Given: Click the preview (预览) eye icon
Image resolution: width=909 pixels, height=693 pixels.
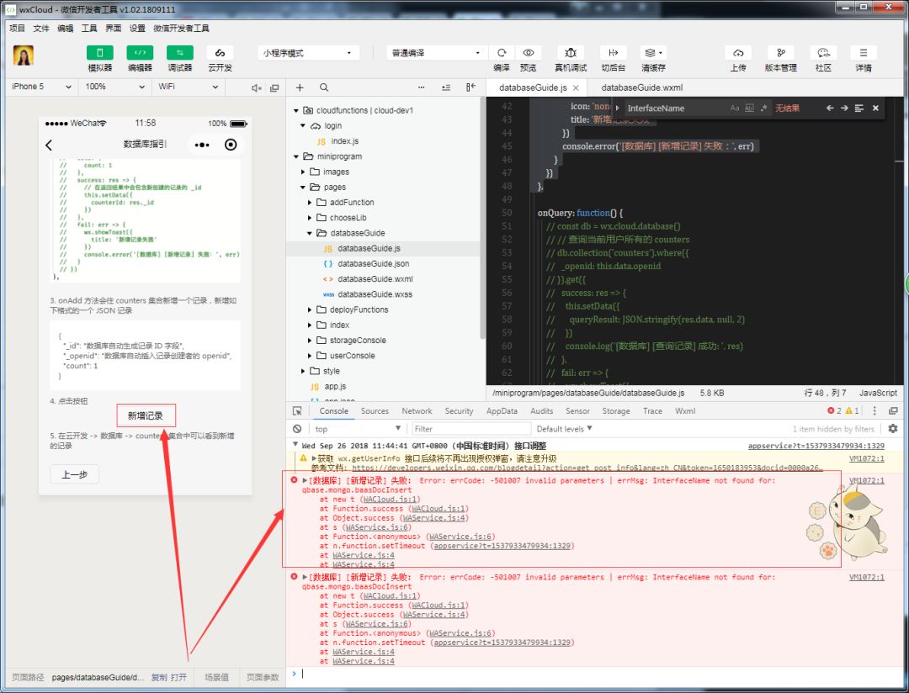Looking at the screenshot, I should tap(528, 53).
